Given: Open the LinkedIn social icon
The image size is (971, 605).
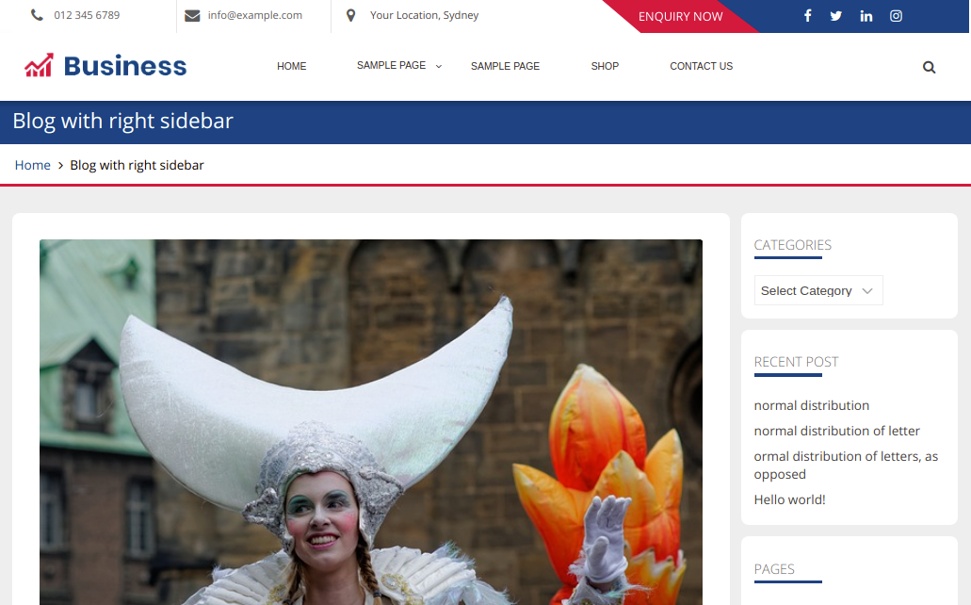Looking at the screenshot, I should pyautogui.click(x=866, y=16).
